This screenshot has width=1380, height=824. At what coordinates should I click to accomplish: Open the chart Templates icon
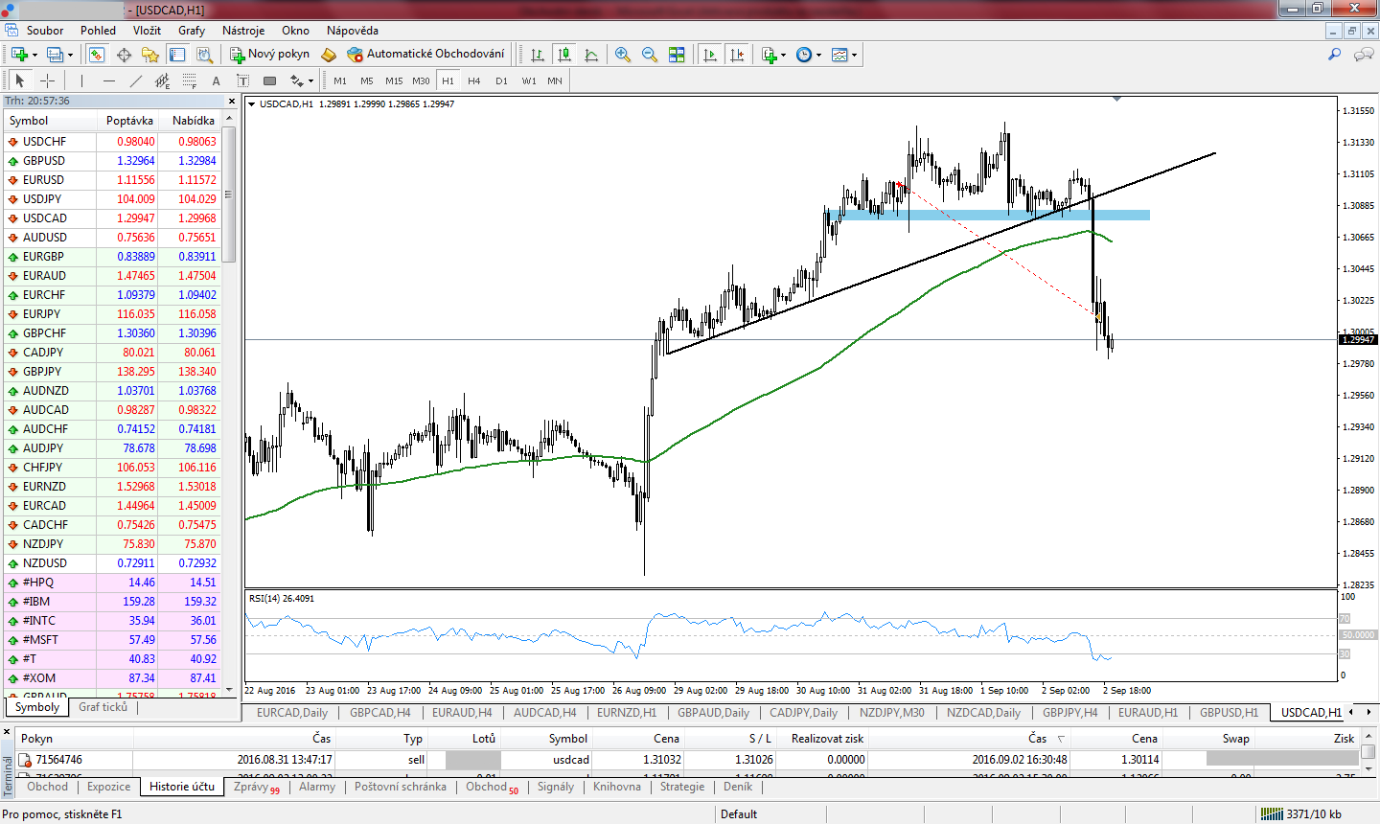coord(839,55)
